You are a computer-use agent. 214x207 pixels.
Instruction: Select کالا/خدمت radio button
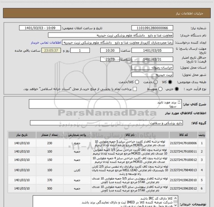137,82
